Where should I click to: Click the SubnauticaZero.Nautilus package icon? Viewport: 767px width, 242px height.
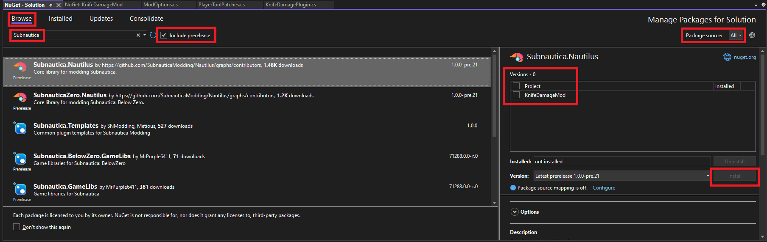coord(20,98)
